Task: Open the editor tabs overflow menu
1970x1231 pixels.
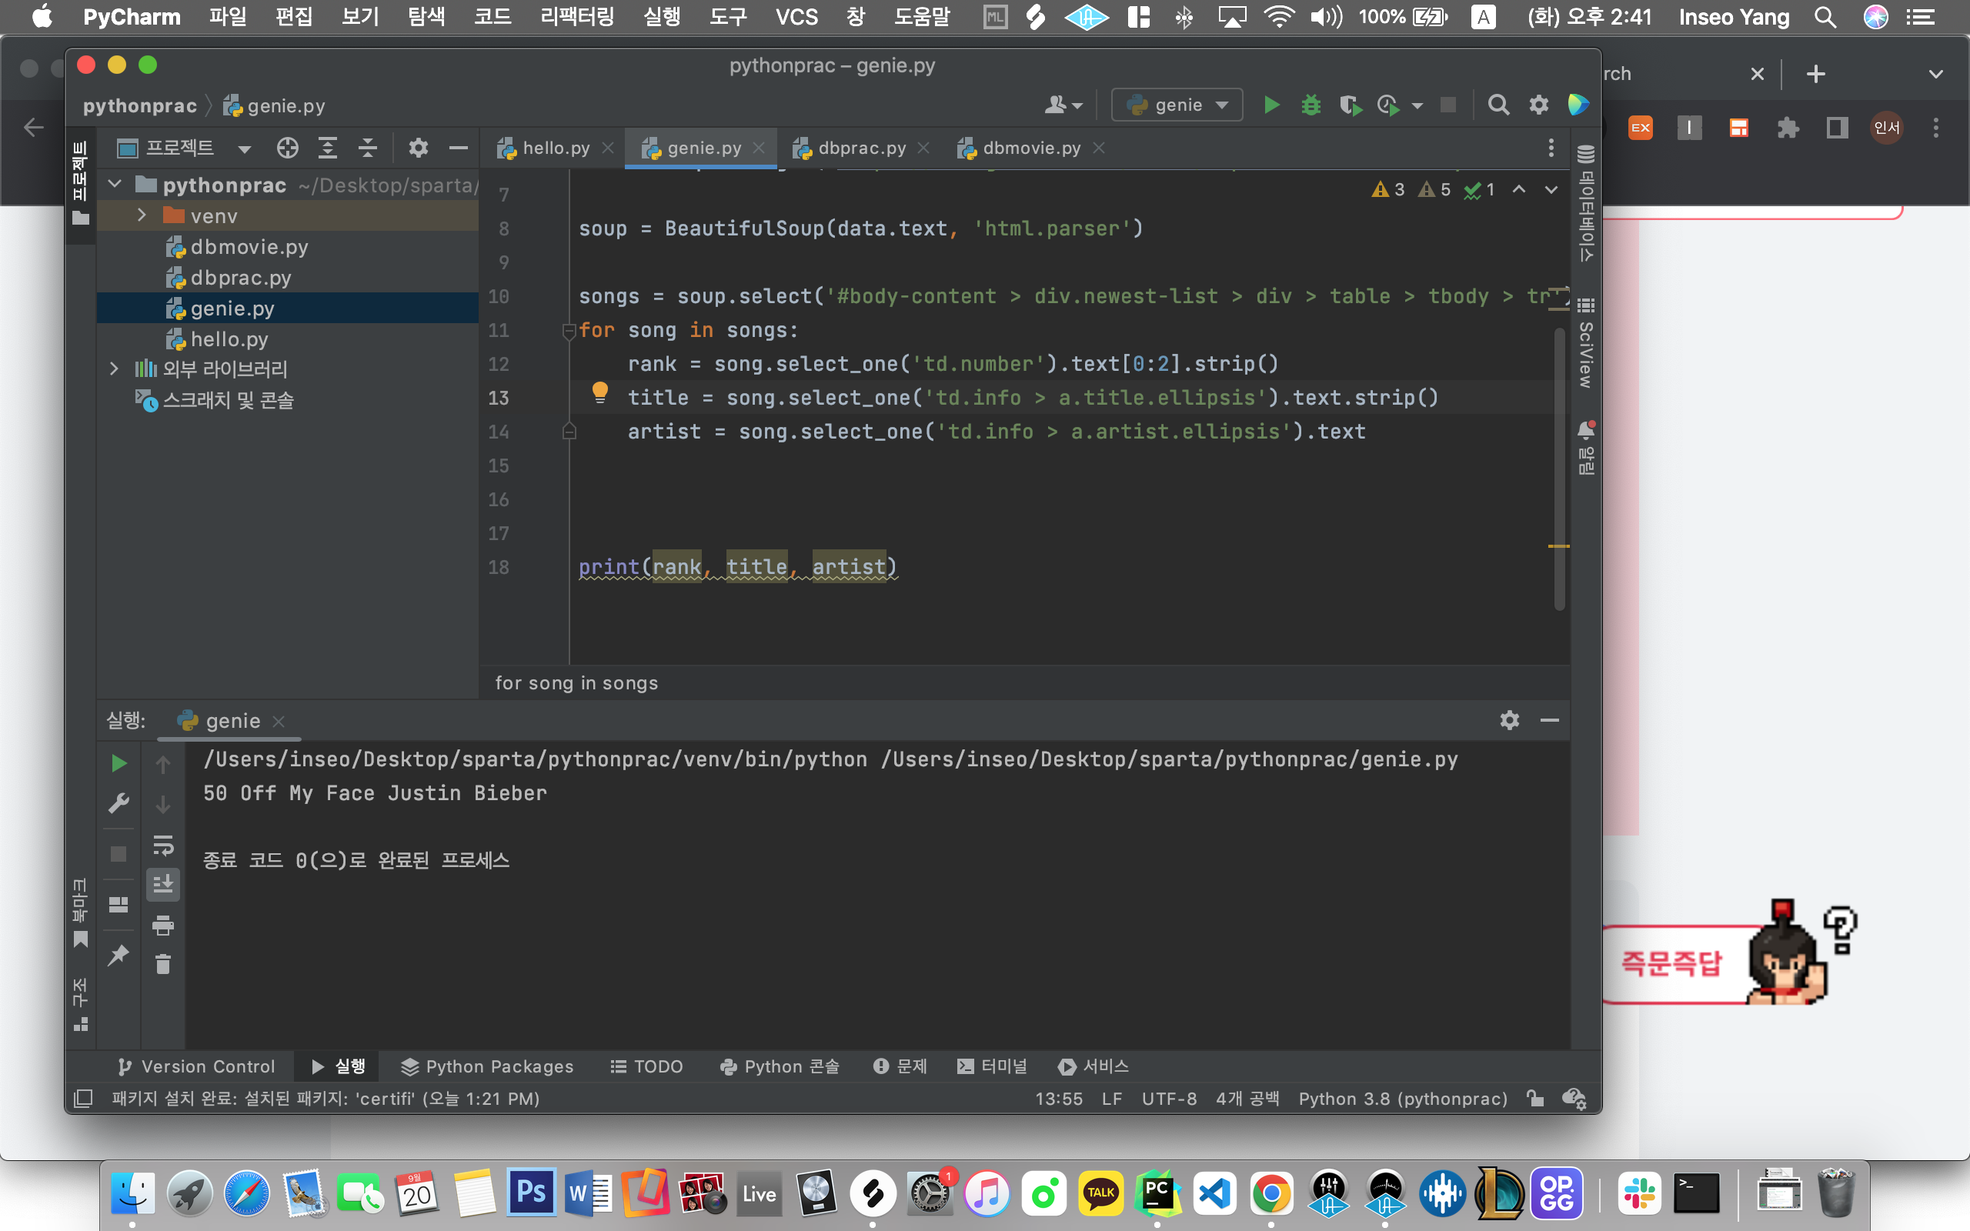Action: pos(1551,148)
